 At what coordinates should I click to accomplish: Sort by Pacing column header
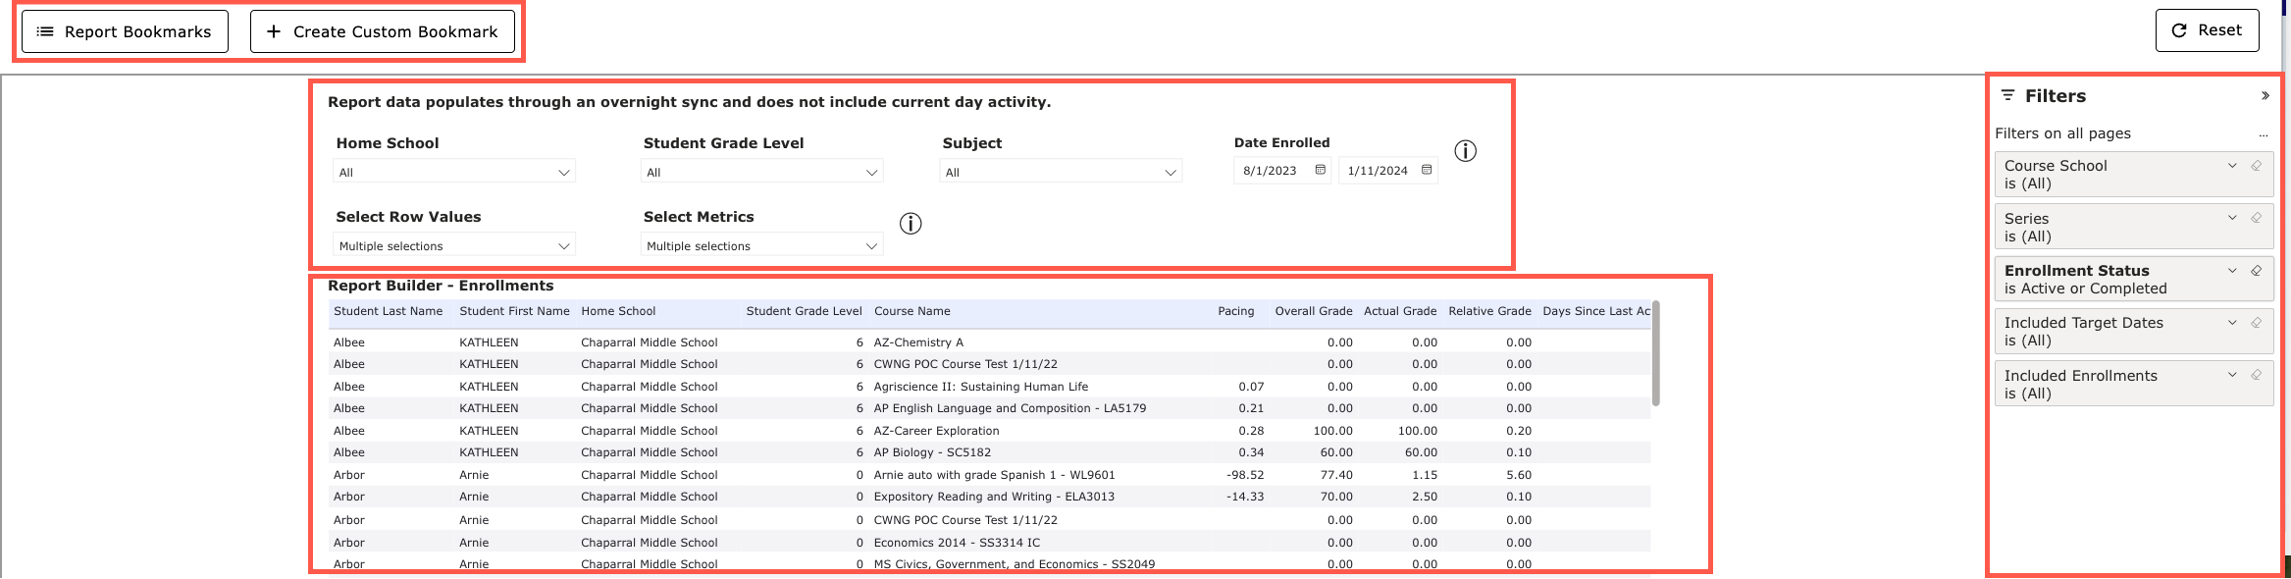1235,311
